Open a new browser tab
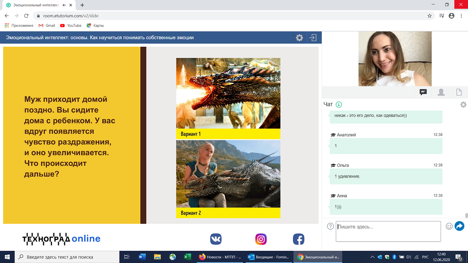468x263 pixels. [x=82, y=5]
